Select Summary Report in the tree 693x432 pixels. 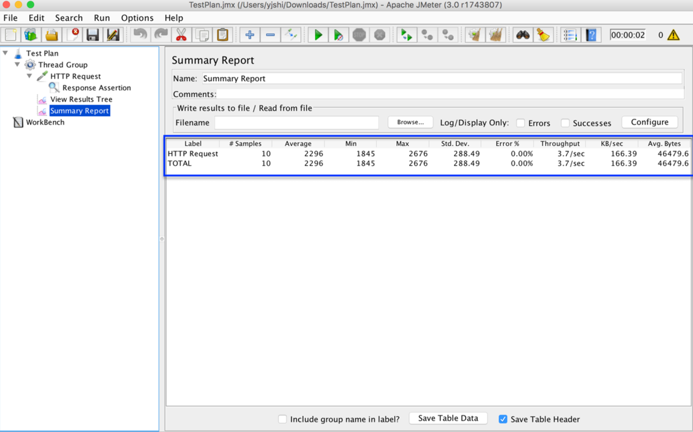coord(80,111)
